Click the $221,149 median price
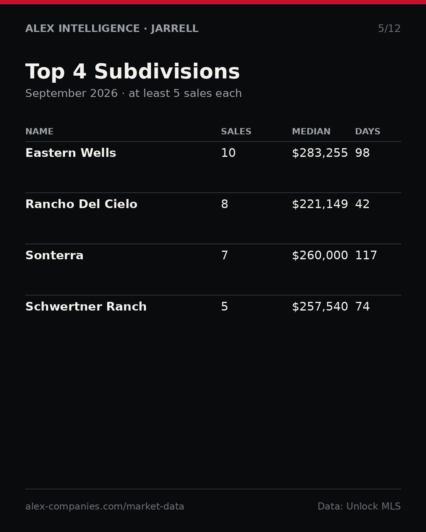The height and width of the screenshot is (532, 426). click(x=320, y=205)
